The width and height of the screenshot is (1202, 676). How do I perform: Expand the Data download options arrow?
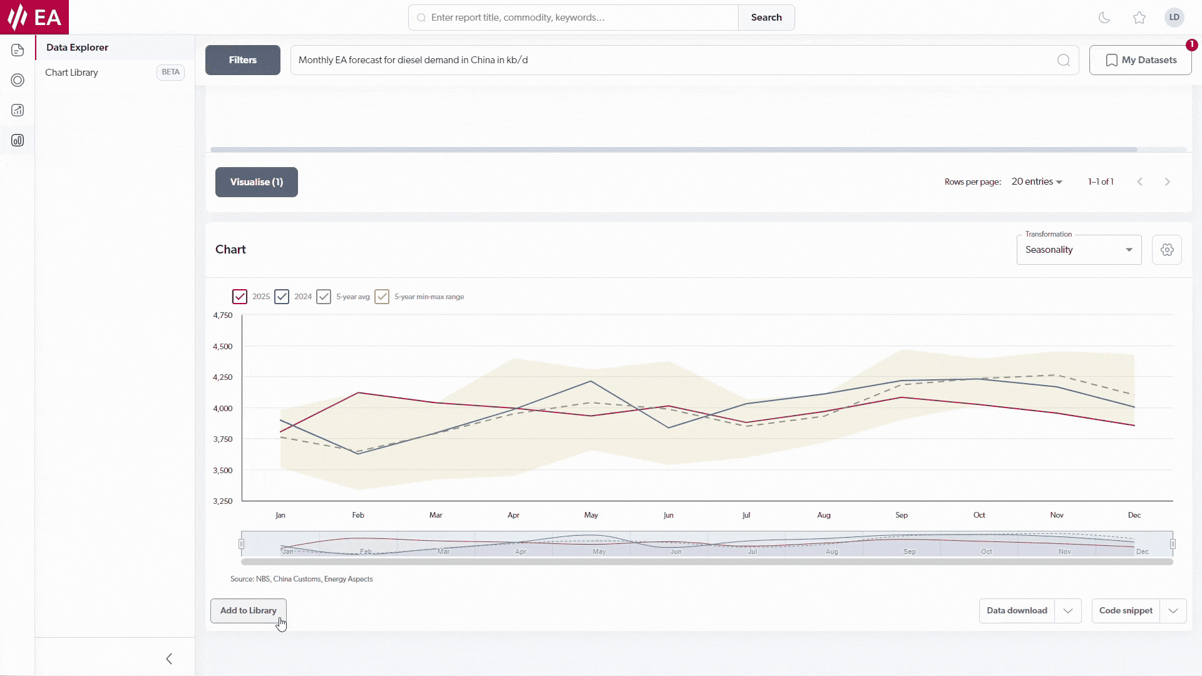coord(1068,611)
